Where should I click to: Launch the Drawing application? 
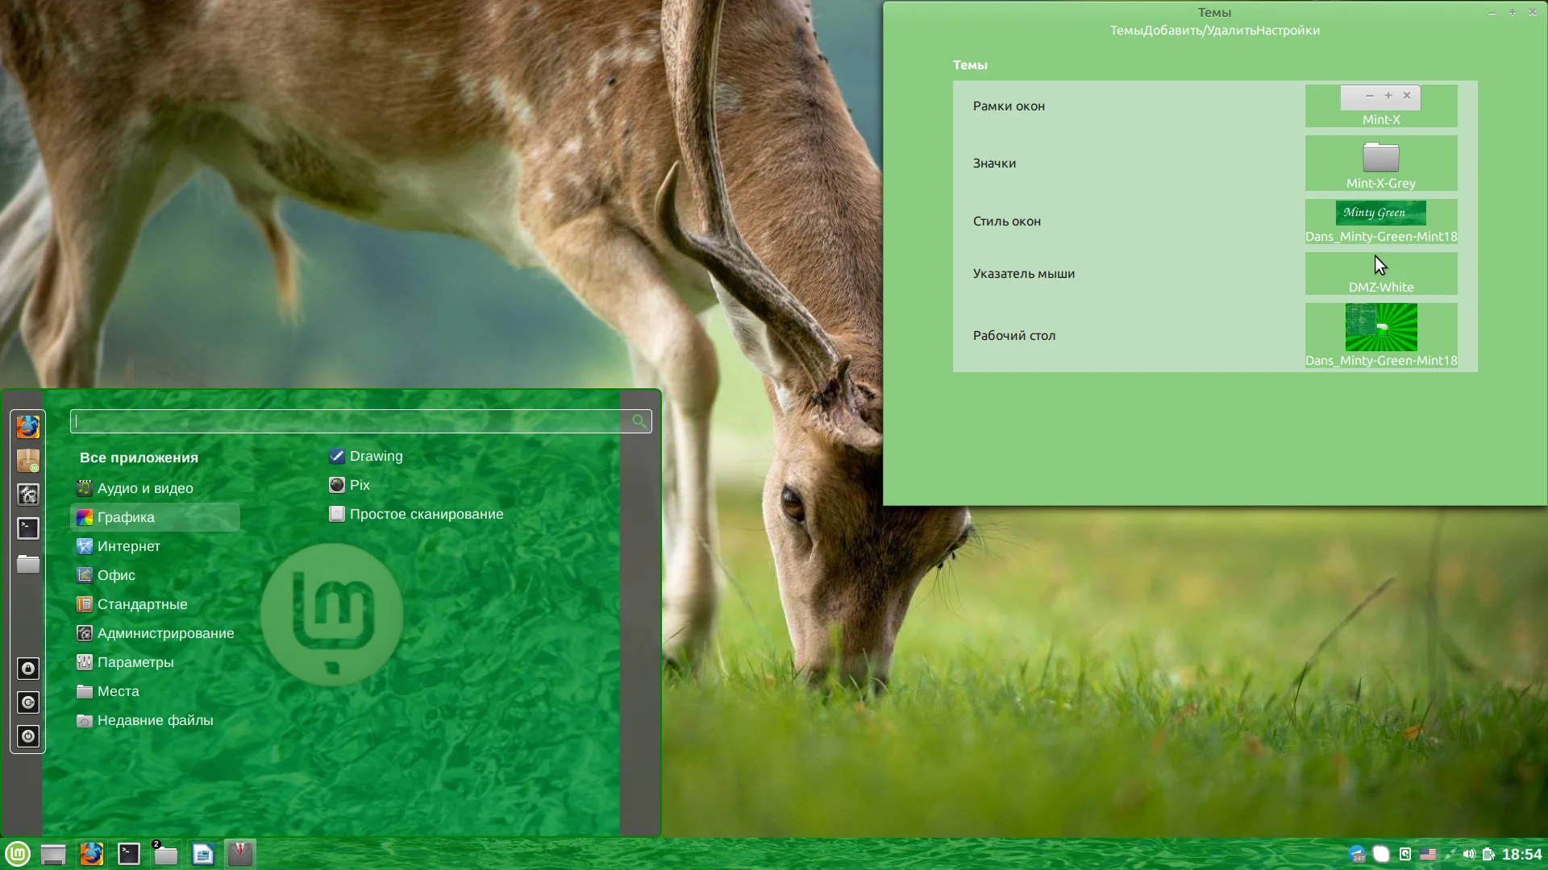(376, 456)
